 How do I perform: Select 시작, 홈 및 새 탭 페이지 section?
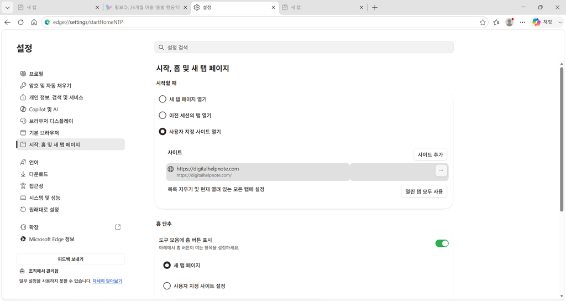70,144
